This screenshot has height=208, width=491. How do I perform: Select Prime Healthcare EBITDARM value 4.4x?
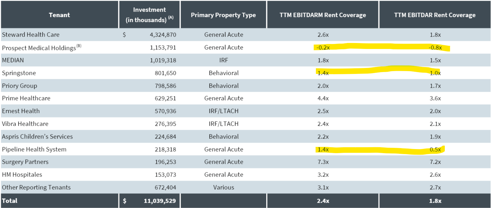pyautogui.click(x=323, y=98)
